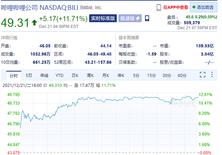Viewport: 222px width, 155px height.
Task: Click the 10-day average volume 661.25万
Action: click(42, 62)
